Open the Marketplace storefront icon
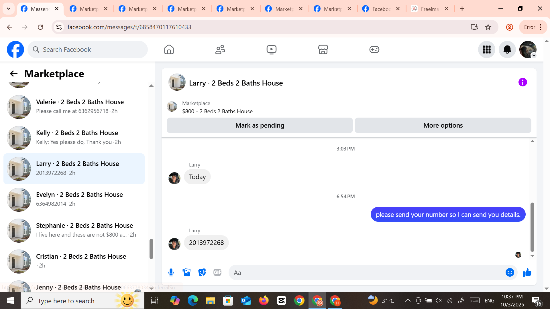This screenshot has height=309, width=550. [323, 49]
